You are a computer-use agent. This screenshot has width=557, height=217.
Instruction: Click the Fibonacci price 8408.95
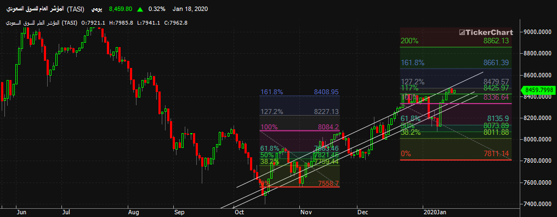[326, 92]
